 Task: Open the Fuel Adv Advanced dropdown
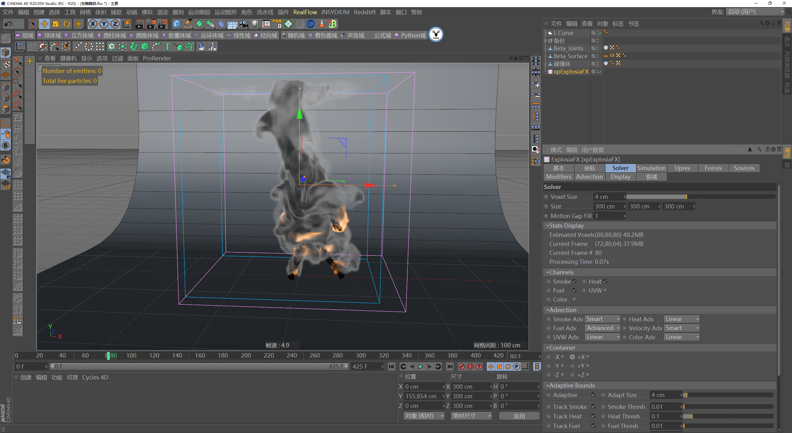pyautogui.click(x=603, y=328)
